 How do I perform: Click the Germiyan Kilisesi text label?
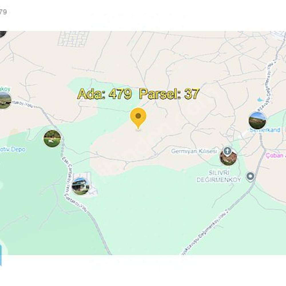(x=194, y=151)
